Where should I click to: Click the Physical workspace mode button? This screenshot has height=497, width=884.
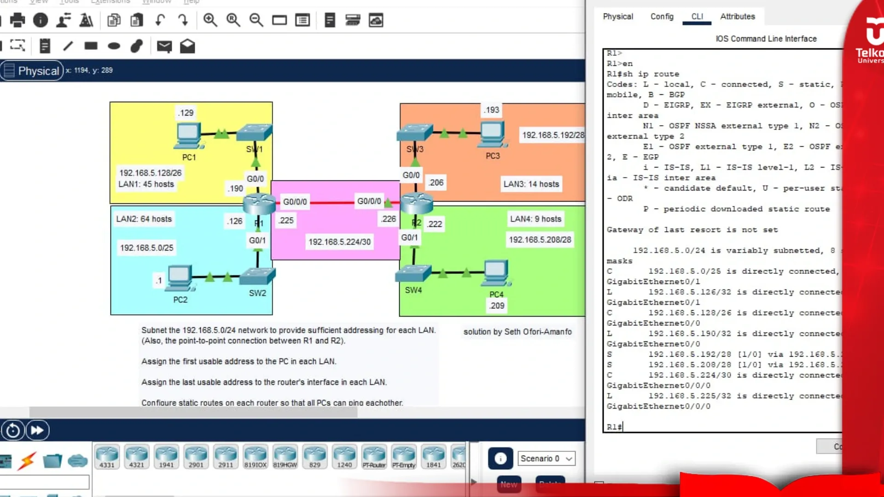point(32,71)
